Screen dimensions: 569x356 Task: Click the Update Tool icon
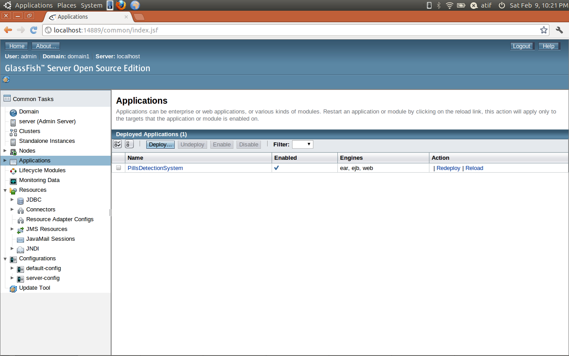point(13,289)
